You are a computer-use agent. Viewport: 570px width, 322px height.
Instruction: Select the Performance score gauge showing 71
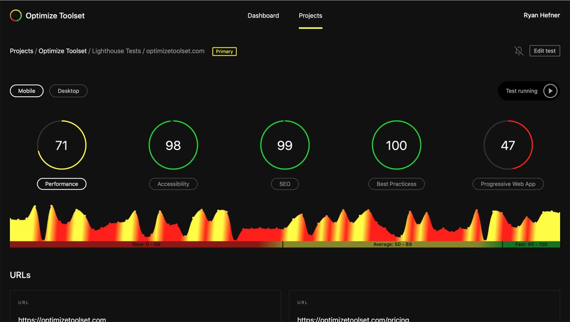point(62,145)
